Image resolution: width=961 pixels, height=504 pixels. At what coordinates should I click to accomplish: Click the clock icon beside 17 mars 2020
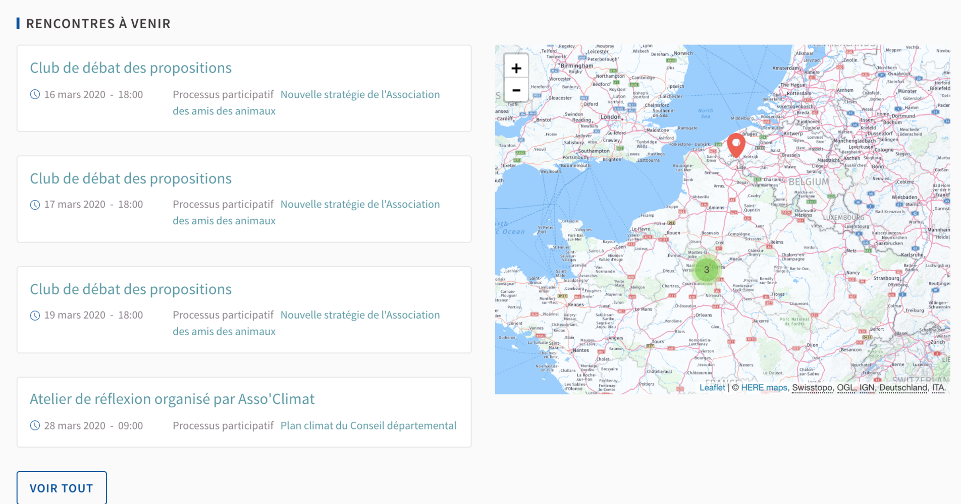pos(35,205)
